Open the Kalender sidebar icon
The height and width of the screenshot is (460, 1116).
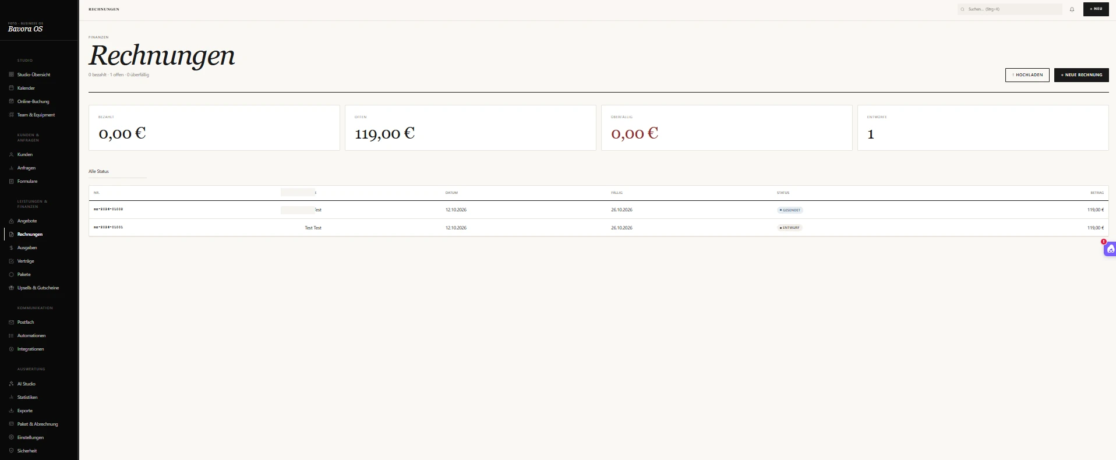click(x=11, y=88)
